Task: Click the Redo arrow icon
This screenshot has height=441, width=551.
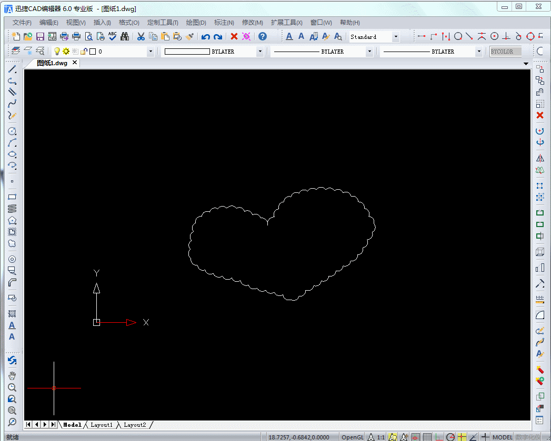Action: click(218, 36)
